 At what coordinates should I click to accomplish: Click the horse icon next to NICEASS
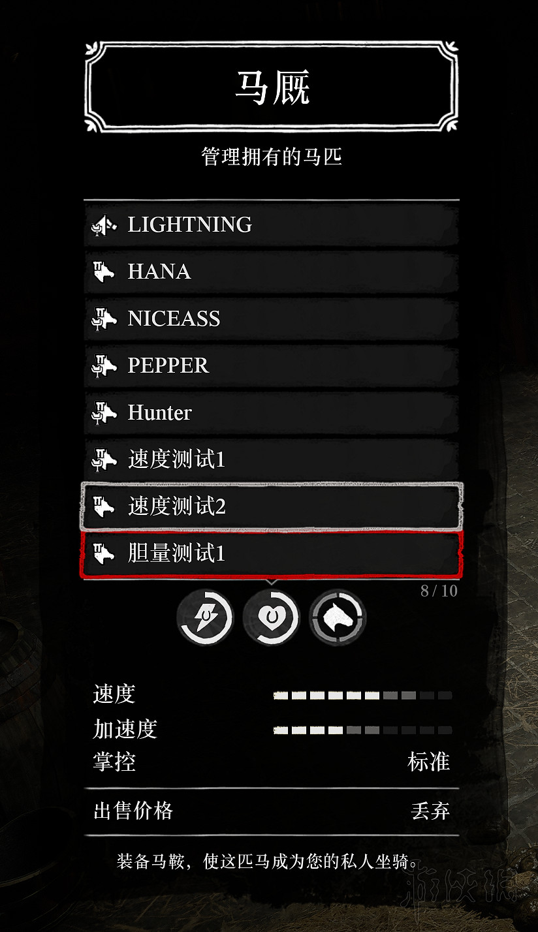[x=104, y=318]
